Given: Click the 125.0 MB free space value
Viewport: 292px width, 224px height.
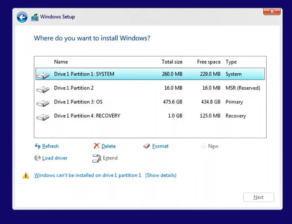Looking at the screenshot, I should coord(210,116).
